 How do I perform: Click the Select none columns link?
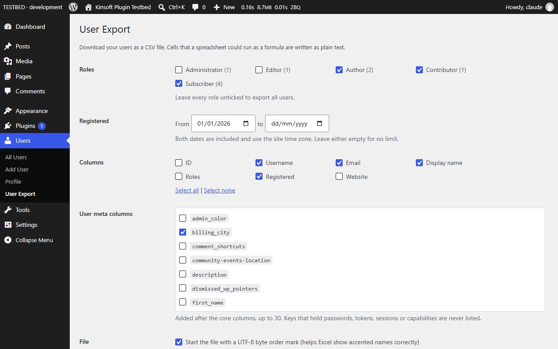coord(219,190)
